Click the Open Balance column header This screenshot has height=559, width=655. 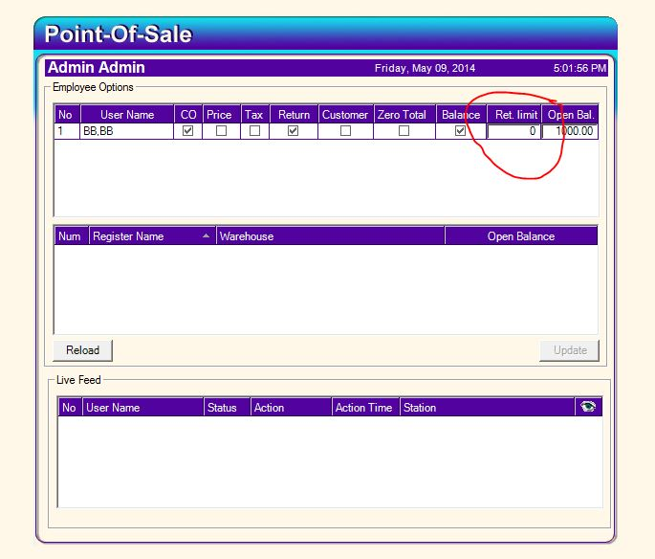(520, 236)
